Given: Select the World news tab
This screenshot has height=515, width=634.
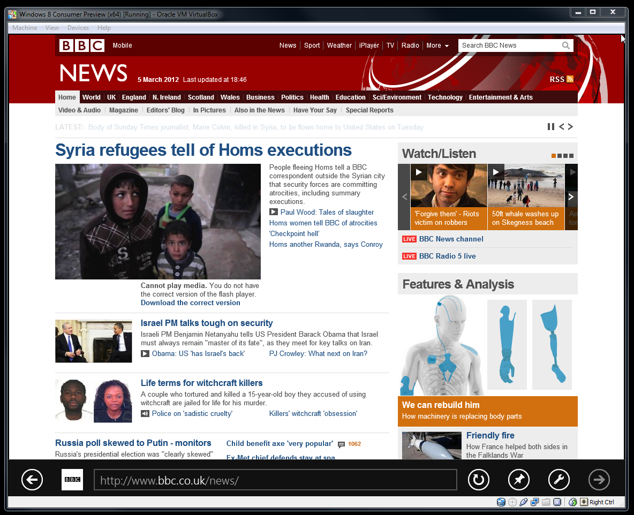Looking at the screenshot, I should point(92,97).
